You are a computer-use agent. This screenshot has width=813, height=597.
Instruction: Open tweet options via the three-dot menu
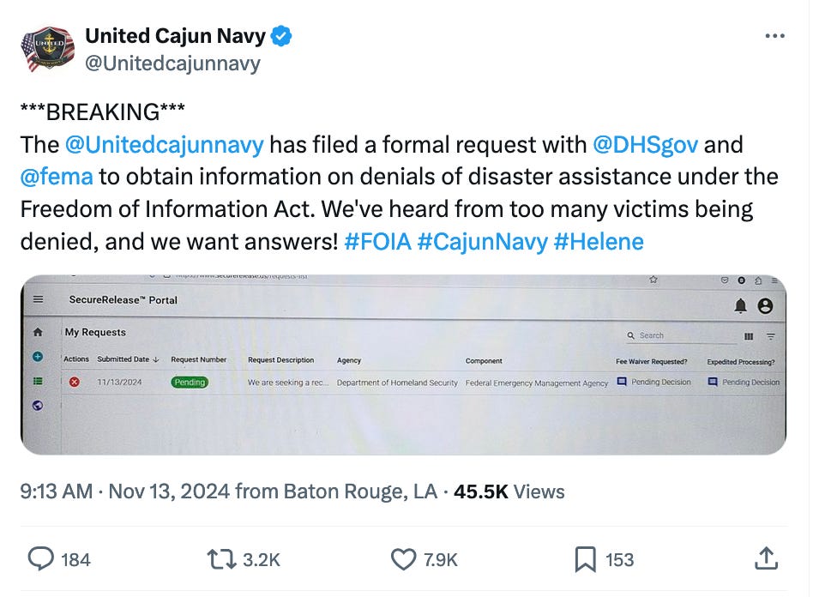(x=774, y=36)
